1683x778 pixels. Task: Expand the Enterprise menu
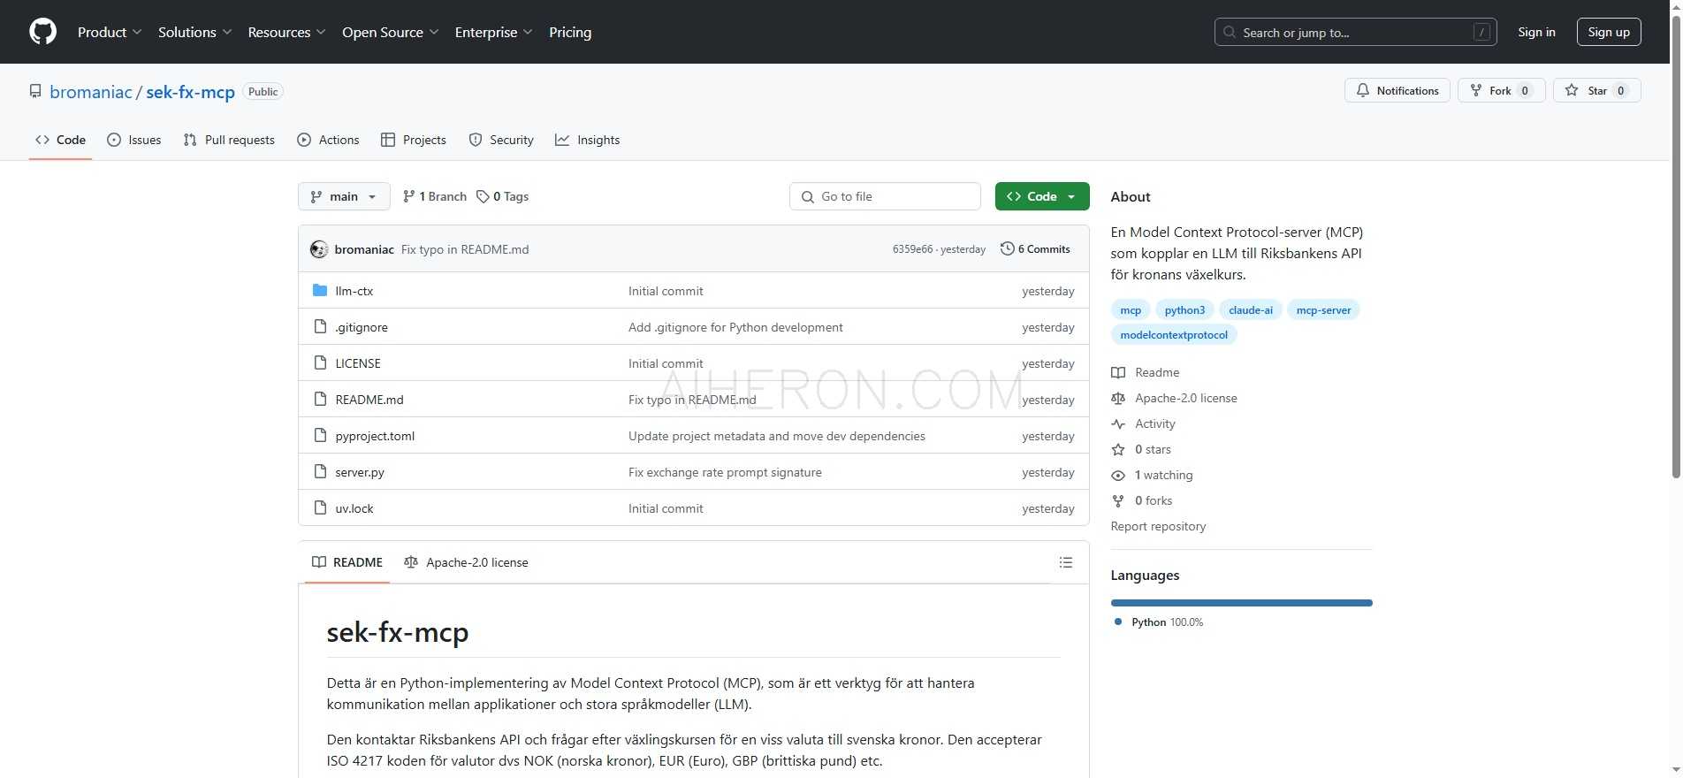tap(494, 32)
